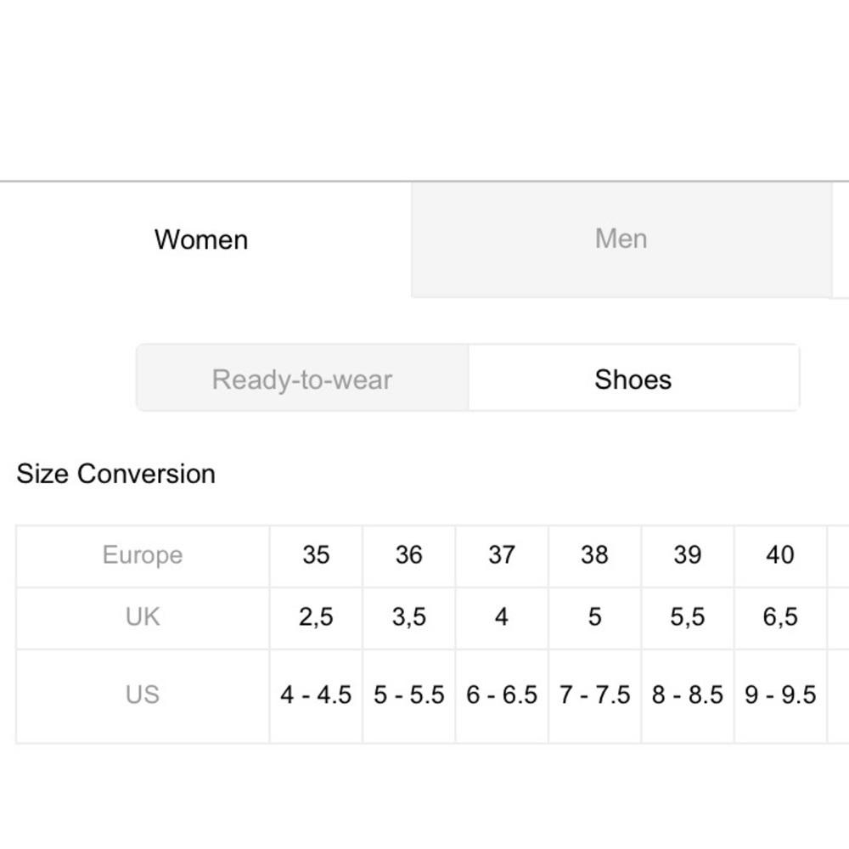The image size is (849, 849).
Task: Switch to the Women tab
Action: pos(201,239)
